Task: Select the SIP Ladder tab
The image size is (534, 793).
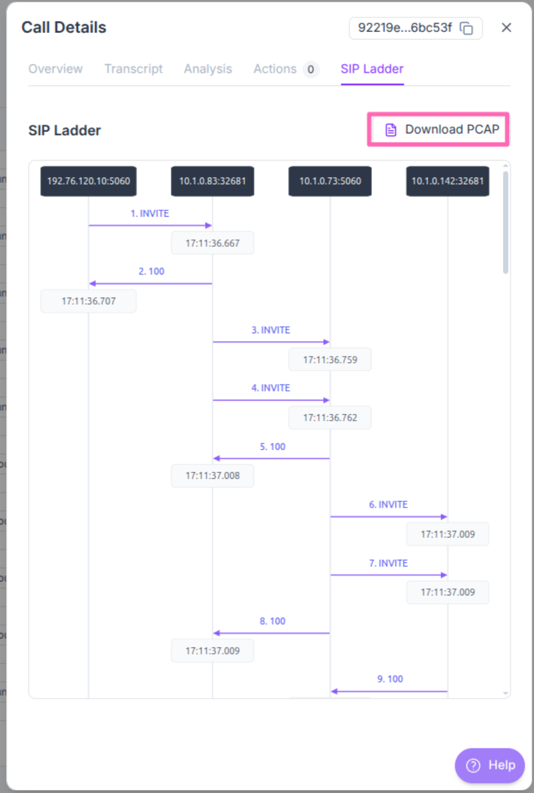Action: (x=372, y=69)
